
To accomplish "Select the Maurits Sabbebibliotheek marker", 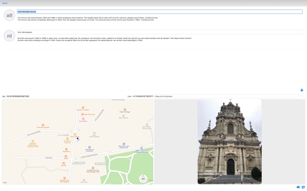I will pyautogui.click(x=141, y=148).
